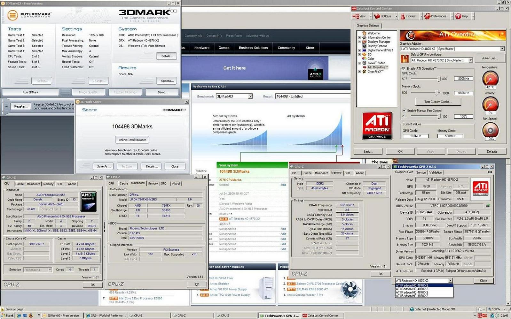The width and height of the screenshot is (511, 319).
Task: Open Hotkeys dropdown arrow in Catalyst toolbar
Action: tap(396, 16)
